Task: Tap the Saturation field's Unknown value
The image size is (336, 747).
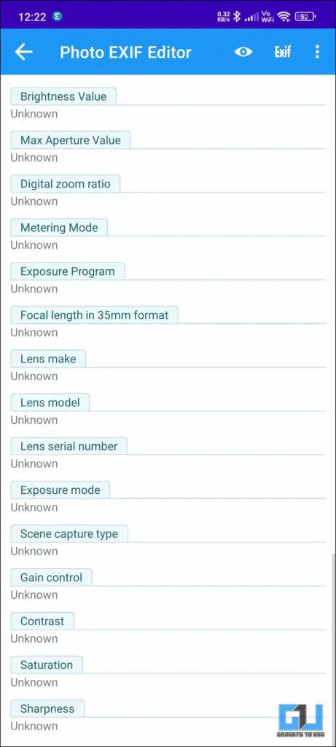Action: click(34, 682)
